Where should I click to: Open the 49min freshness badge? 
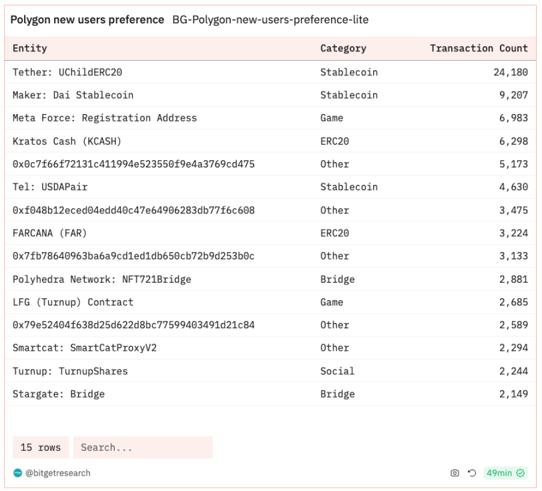click(505, 473)
